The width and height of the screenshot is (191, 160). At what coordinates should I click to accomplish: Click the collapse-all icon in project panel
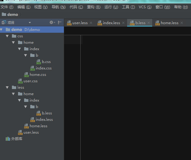pyautogui.click(x=60, y=22)
